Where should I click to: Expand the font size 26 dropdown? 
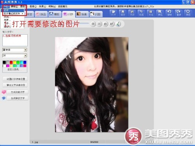tap(25, 56)
